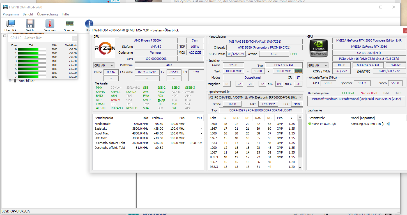Viewport: 407px width, 215px height.
Task: Close the CPU #0 Aktiver Takt window
Action: (x=74, y=38)
